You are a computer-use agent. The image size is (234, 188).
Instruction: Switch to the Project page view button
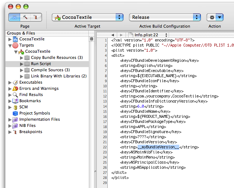click(x=15, y=17)
